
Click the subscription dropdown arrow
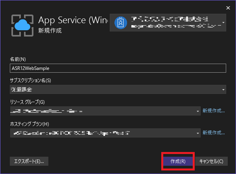(x=223, y=90)
